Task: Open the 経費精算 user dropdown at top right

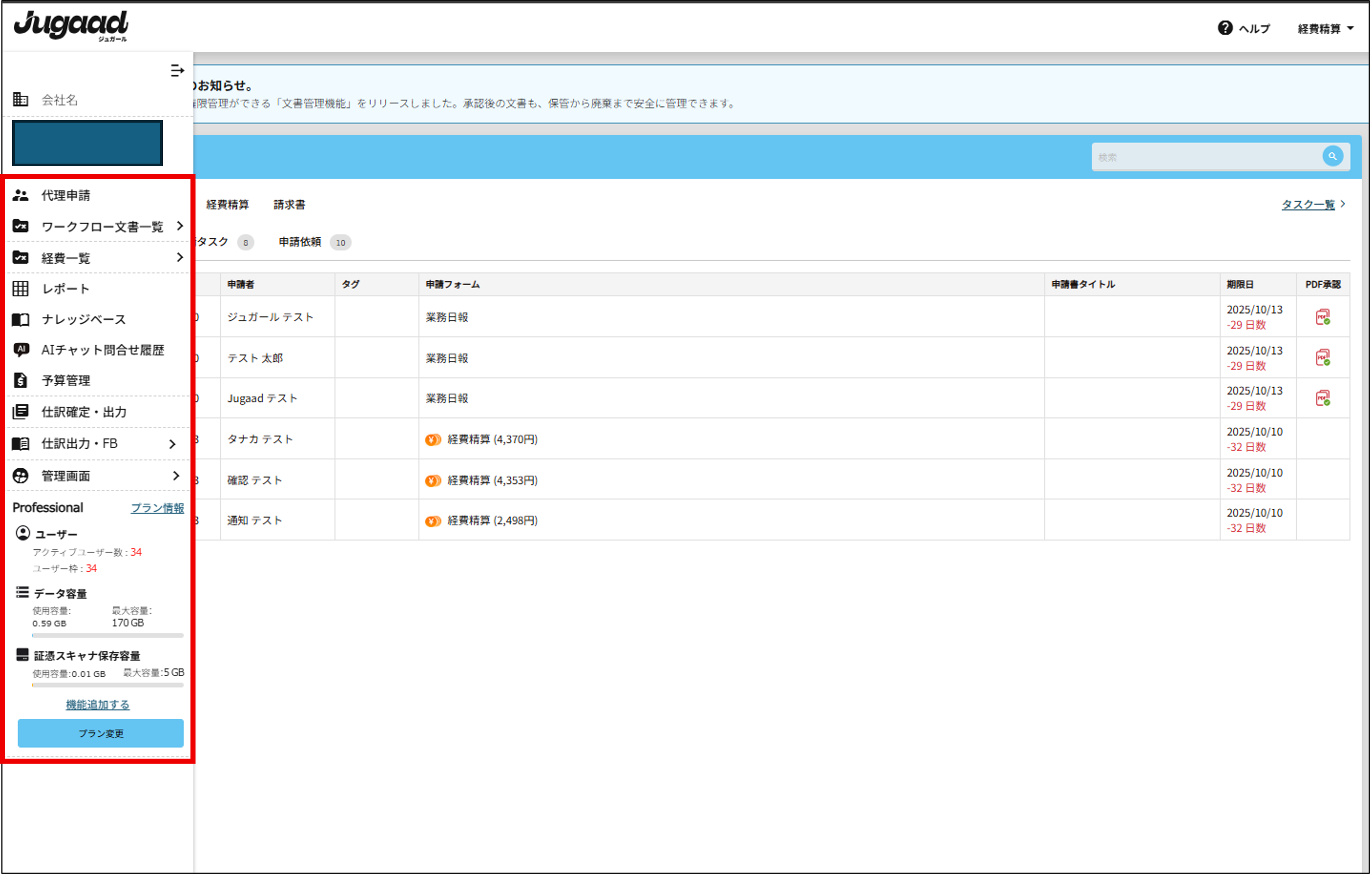Action: (1325, 28)
